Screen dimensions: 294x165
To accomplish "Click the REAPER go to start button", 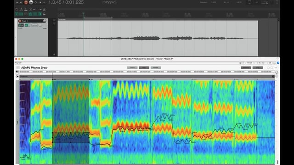I will click(x=17, y=2).
